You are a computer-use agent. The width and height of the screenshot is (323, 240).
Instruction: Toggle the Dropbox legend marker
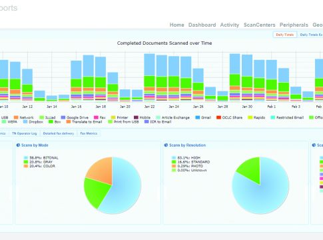click(25, 122)
